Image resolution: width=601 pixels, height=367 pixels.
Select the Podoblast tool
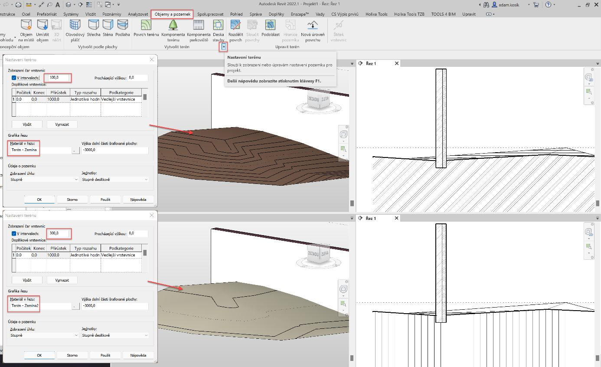271,25
